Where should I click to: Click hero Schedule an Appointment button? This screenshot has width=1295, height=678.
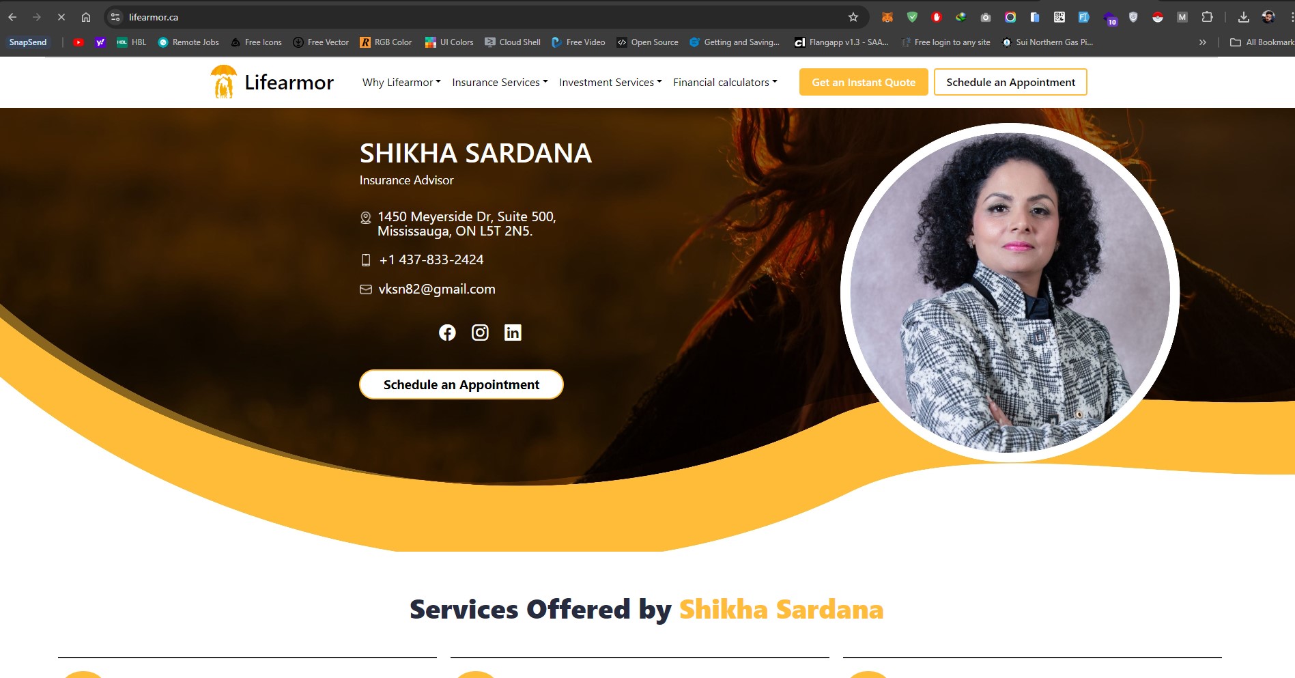[461, 384]
